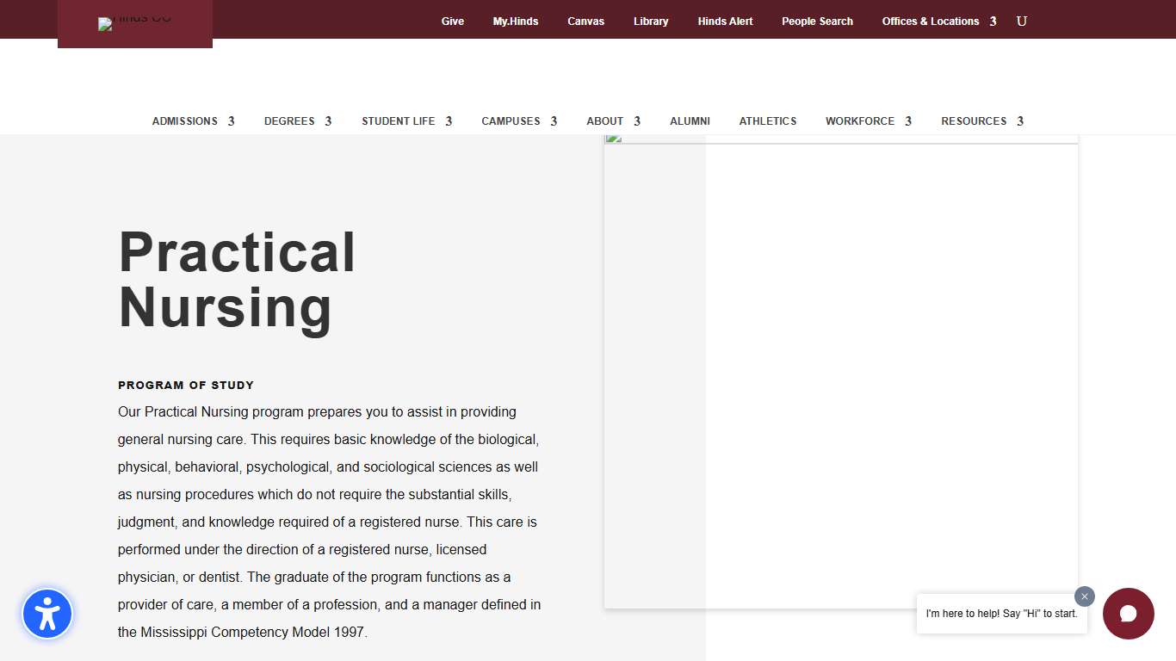Open the Hinds Alert page
Image resolution: width=1176 pixels, height=661 pixels.
coord(725,21)
